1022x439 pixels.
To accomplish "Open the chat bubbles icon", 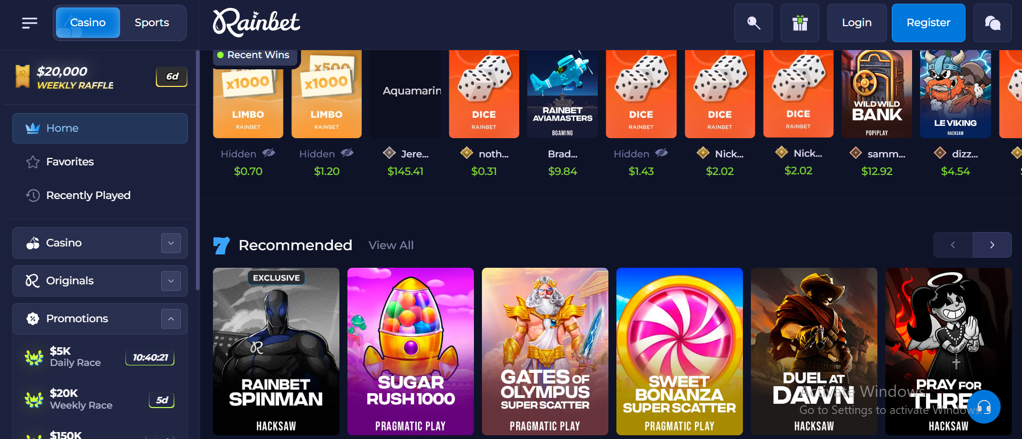I will click(x=993, y=23).
